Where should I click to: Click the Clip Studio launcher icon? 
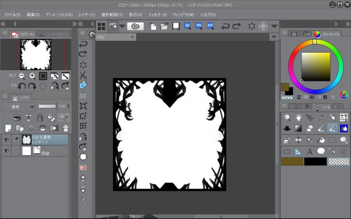(x=136, y=26)
